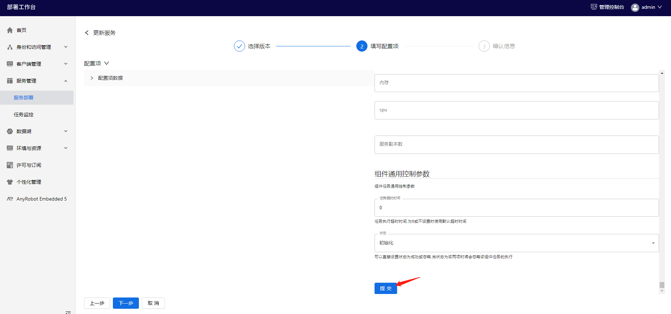671x314 pixels.
Task: Open 首页 in the sidebar
Action: pos(21,30)
